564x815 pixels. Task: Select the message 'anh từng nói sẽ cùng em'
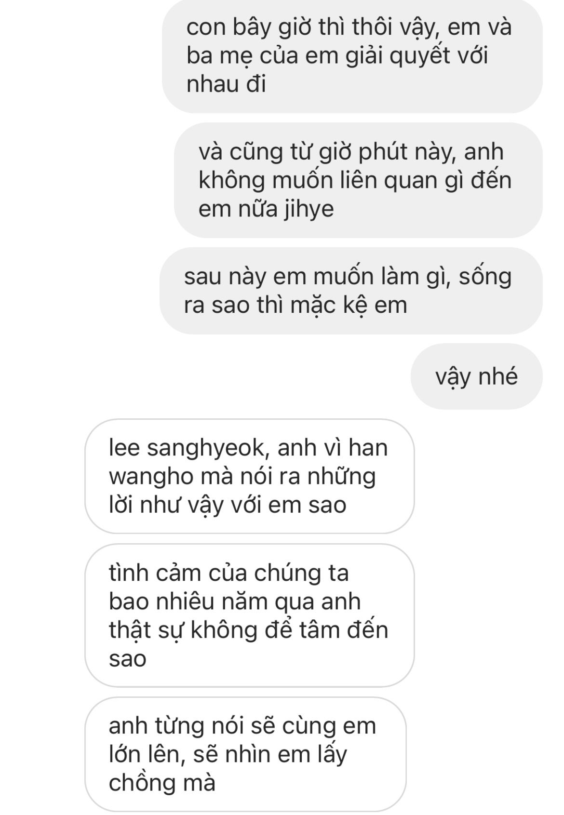point(245,754)
